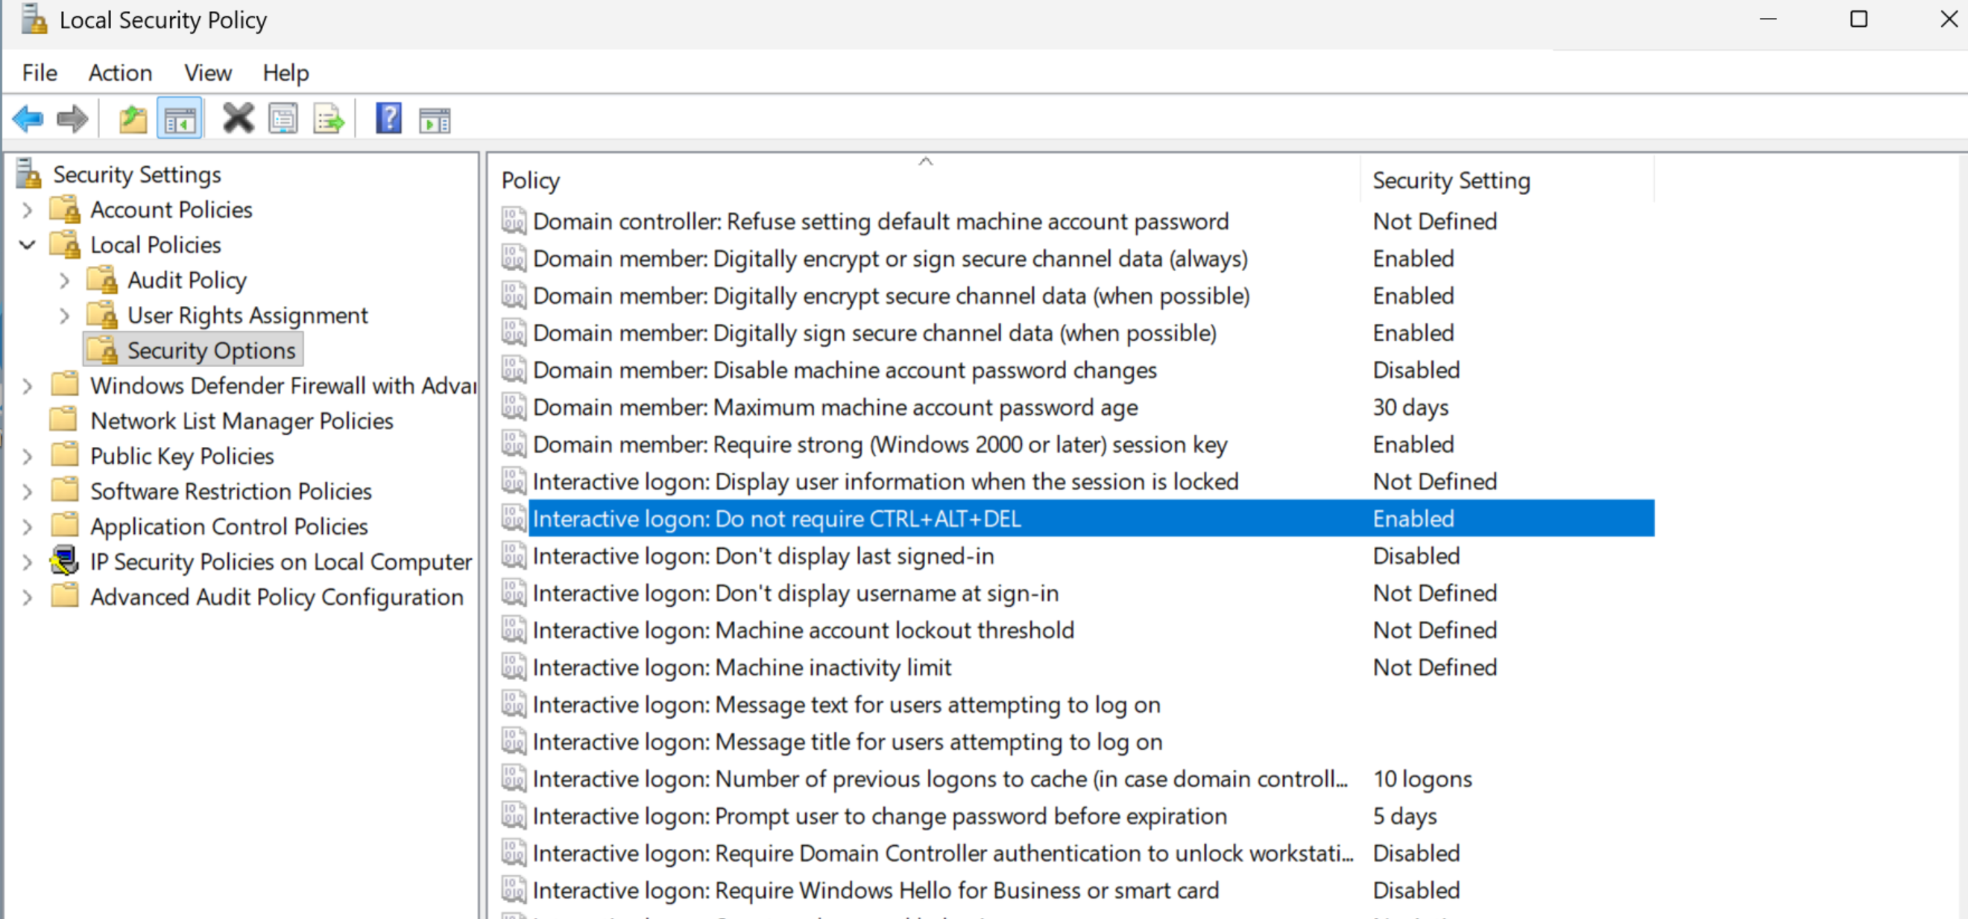Expand the Account Policies tree node
Viewport: 1968px width, 919px height.
(28, 210)
